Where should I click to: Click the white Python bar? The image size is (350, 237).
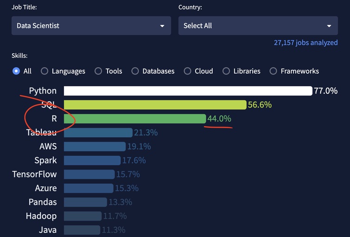pyautogui.click(x=188, y=91)
